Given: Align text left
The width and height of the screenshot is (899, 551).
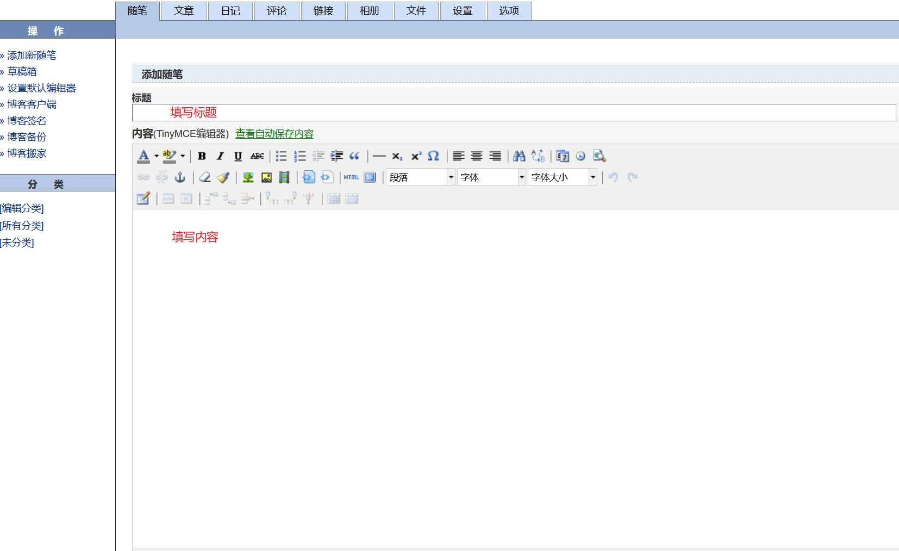Looking at the screenshot, I should click(x=459, y=156).
